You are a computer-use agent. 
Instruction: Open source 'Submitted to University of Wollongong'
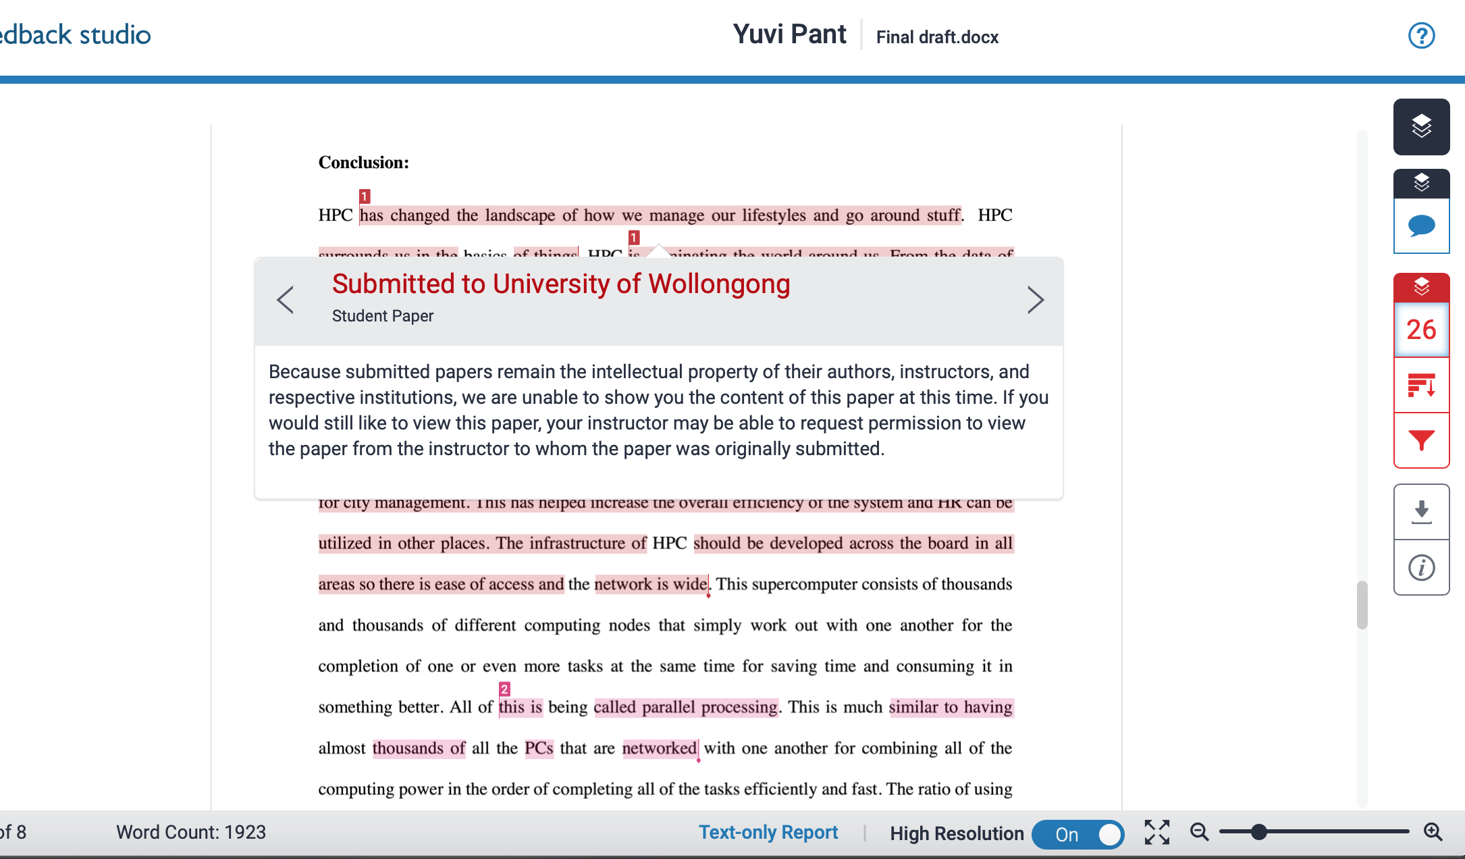[x=561, y=284]
